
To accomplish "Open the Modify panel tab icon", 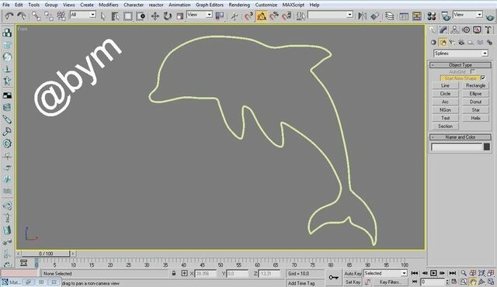I will (x=443, y=30).
